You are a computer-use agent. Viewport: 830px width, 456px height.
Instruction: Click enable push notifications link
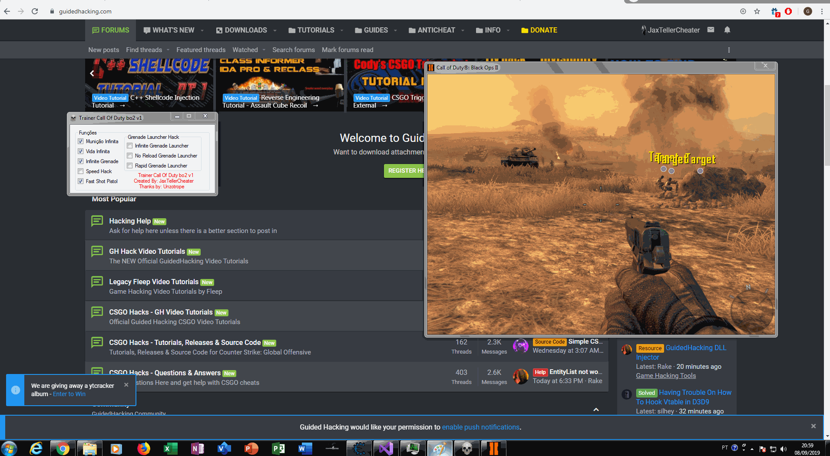(481, 427)
